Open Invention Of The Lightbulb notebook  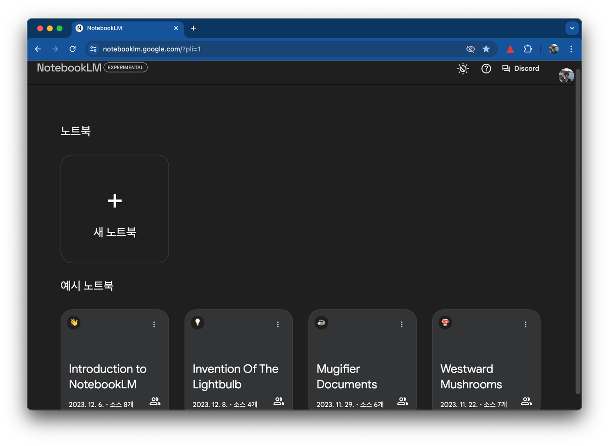pos(239,359)
